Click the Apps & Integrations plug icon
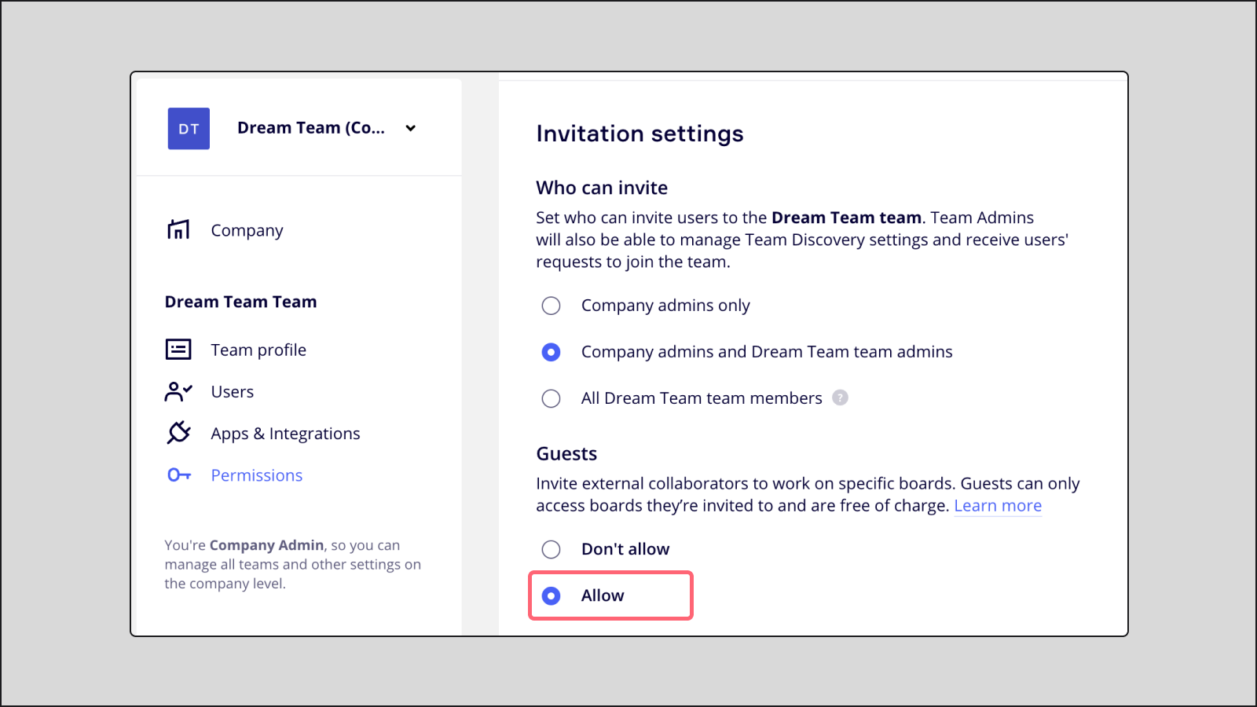Screen dimensions: 1257x707 [x=178, y=433]
